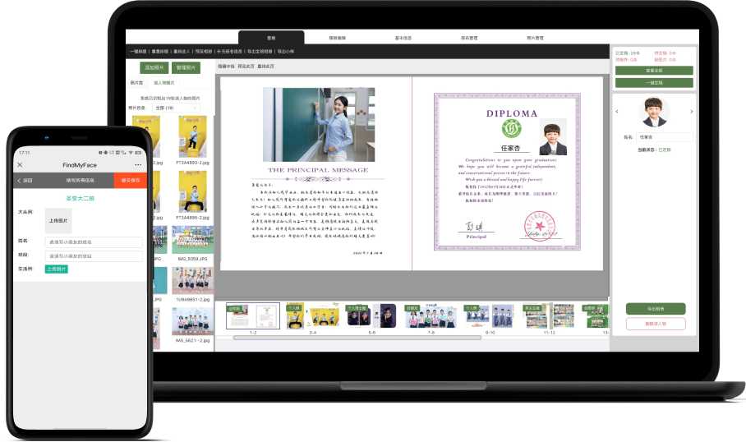Click 重置排版 in the black toolbar

[160, 52]
